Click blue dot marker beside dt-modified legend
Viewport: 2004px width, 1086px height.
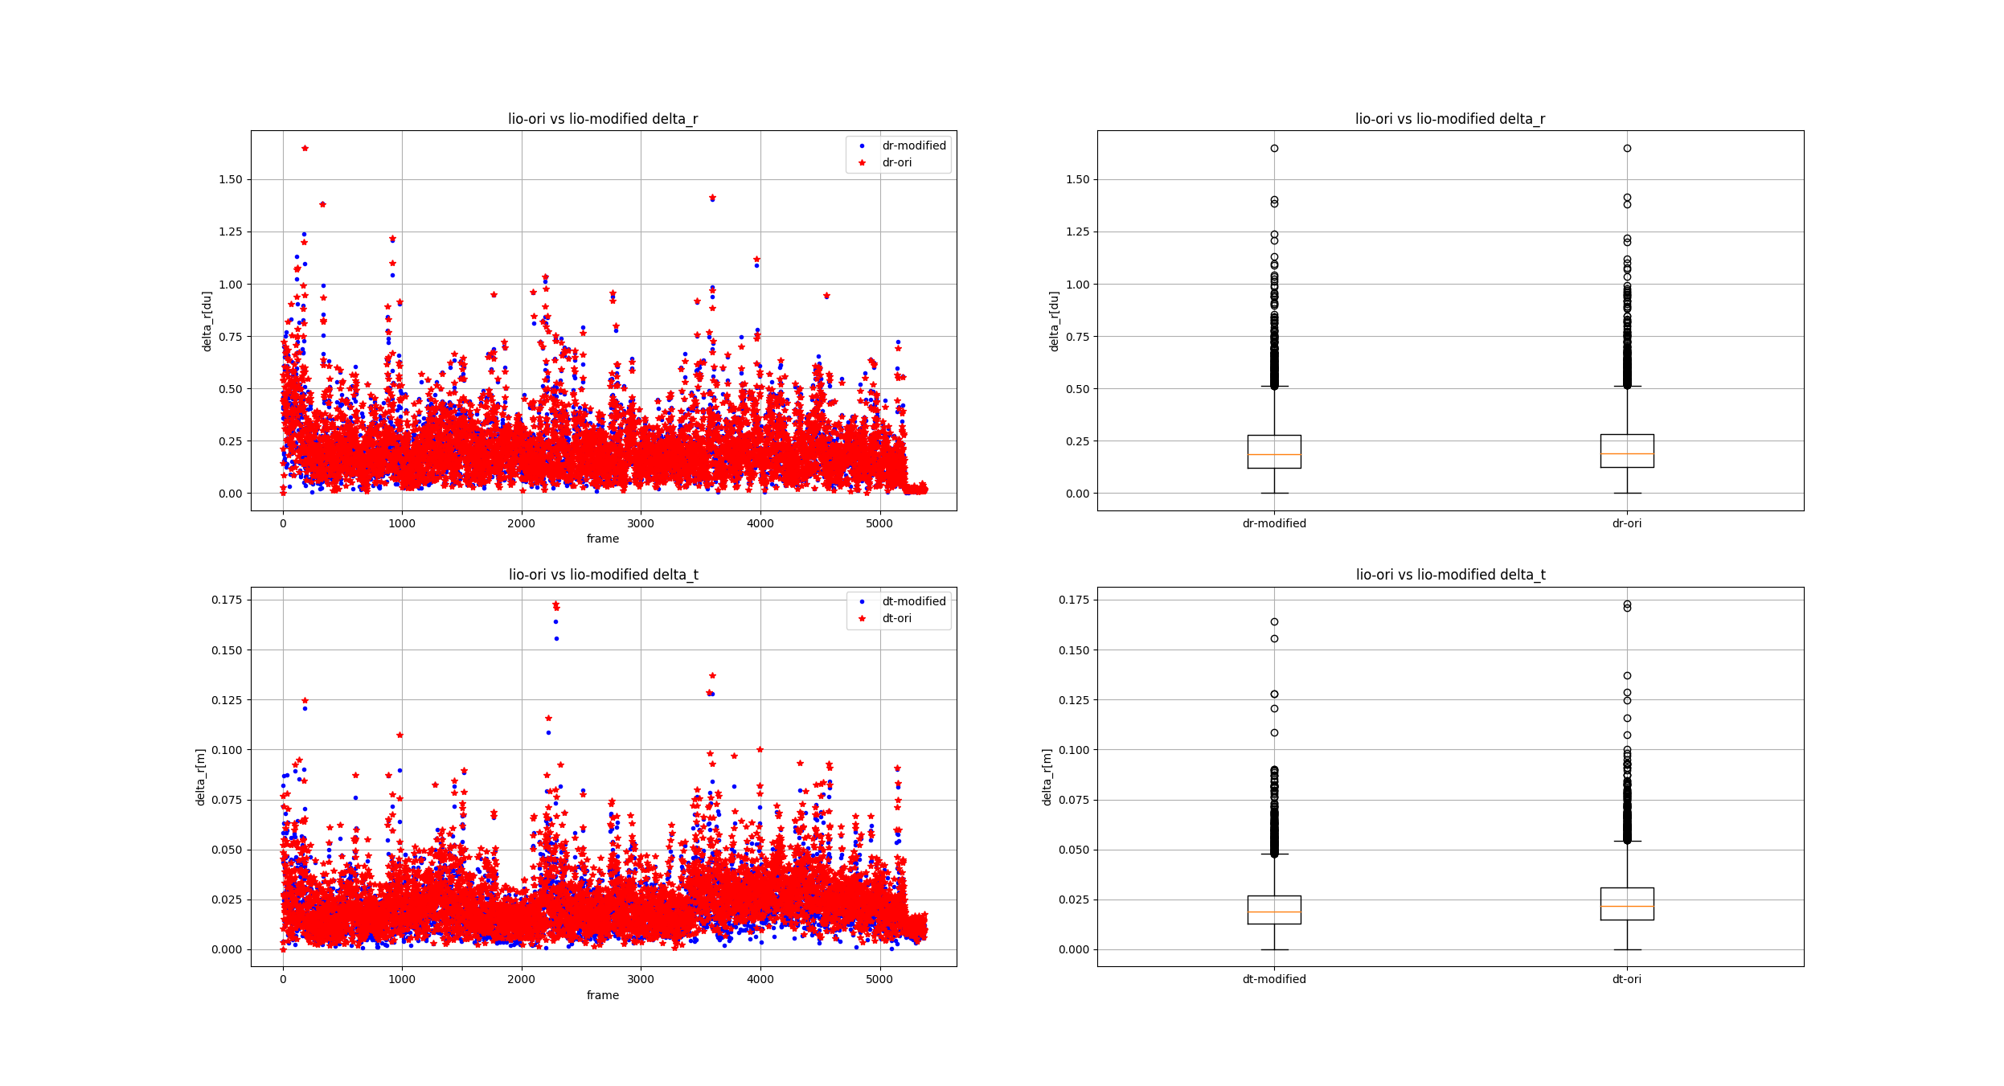coord(862,601)
